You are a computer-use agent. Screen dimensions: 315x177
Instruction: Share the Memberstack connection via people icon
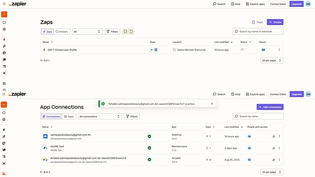[x=273, y=148]
